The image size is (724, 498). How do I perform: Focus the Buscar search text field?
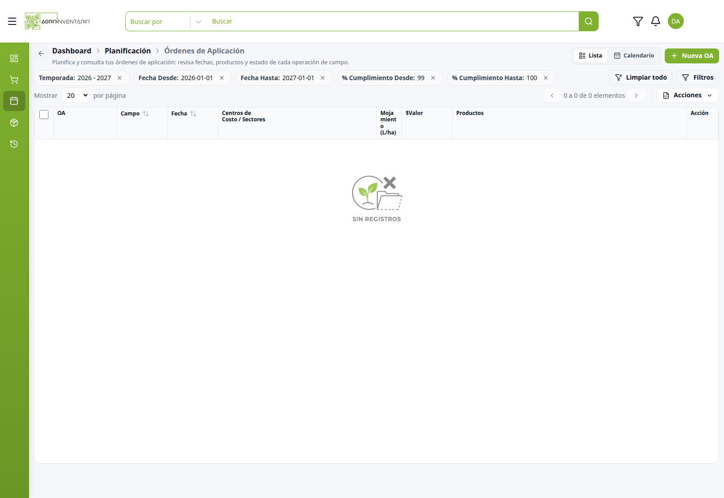click(x=393, y=21)
